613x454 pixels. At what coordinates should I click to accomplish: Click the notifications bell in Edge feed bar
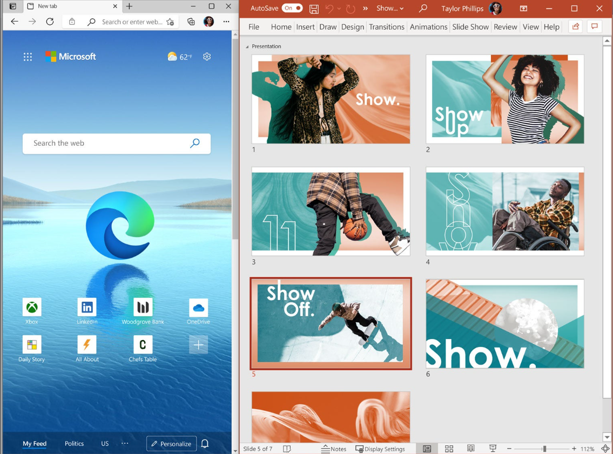pos(205,443)
